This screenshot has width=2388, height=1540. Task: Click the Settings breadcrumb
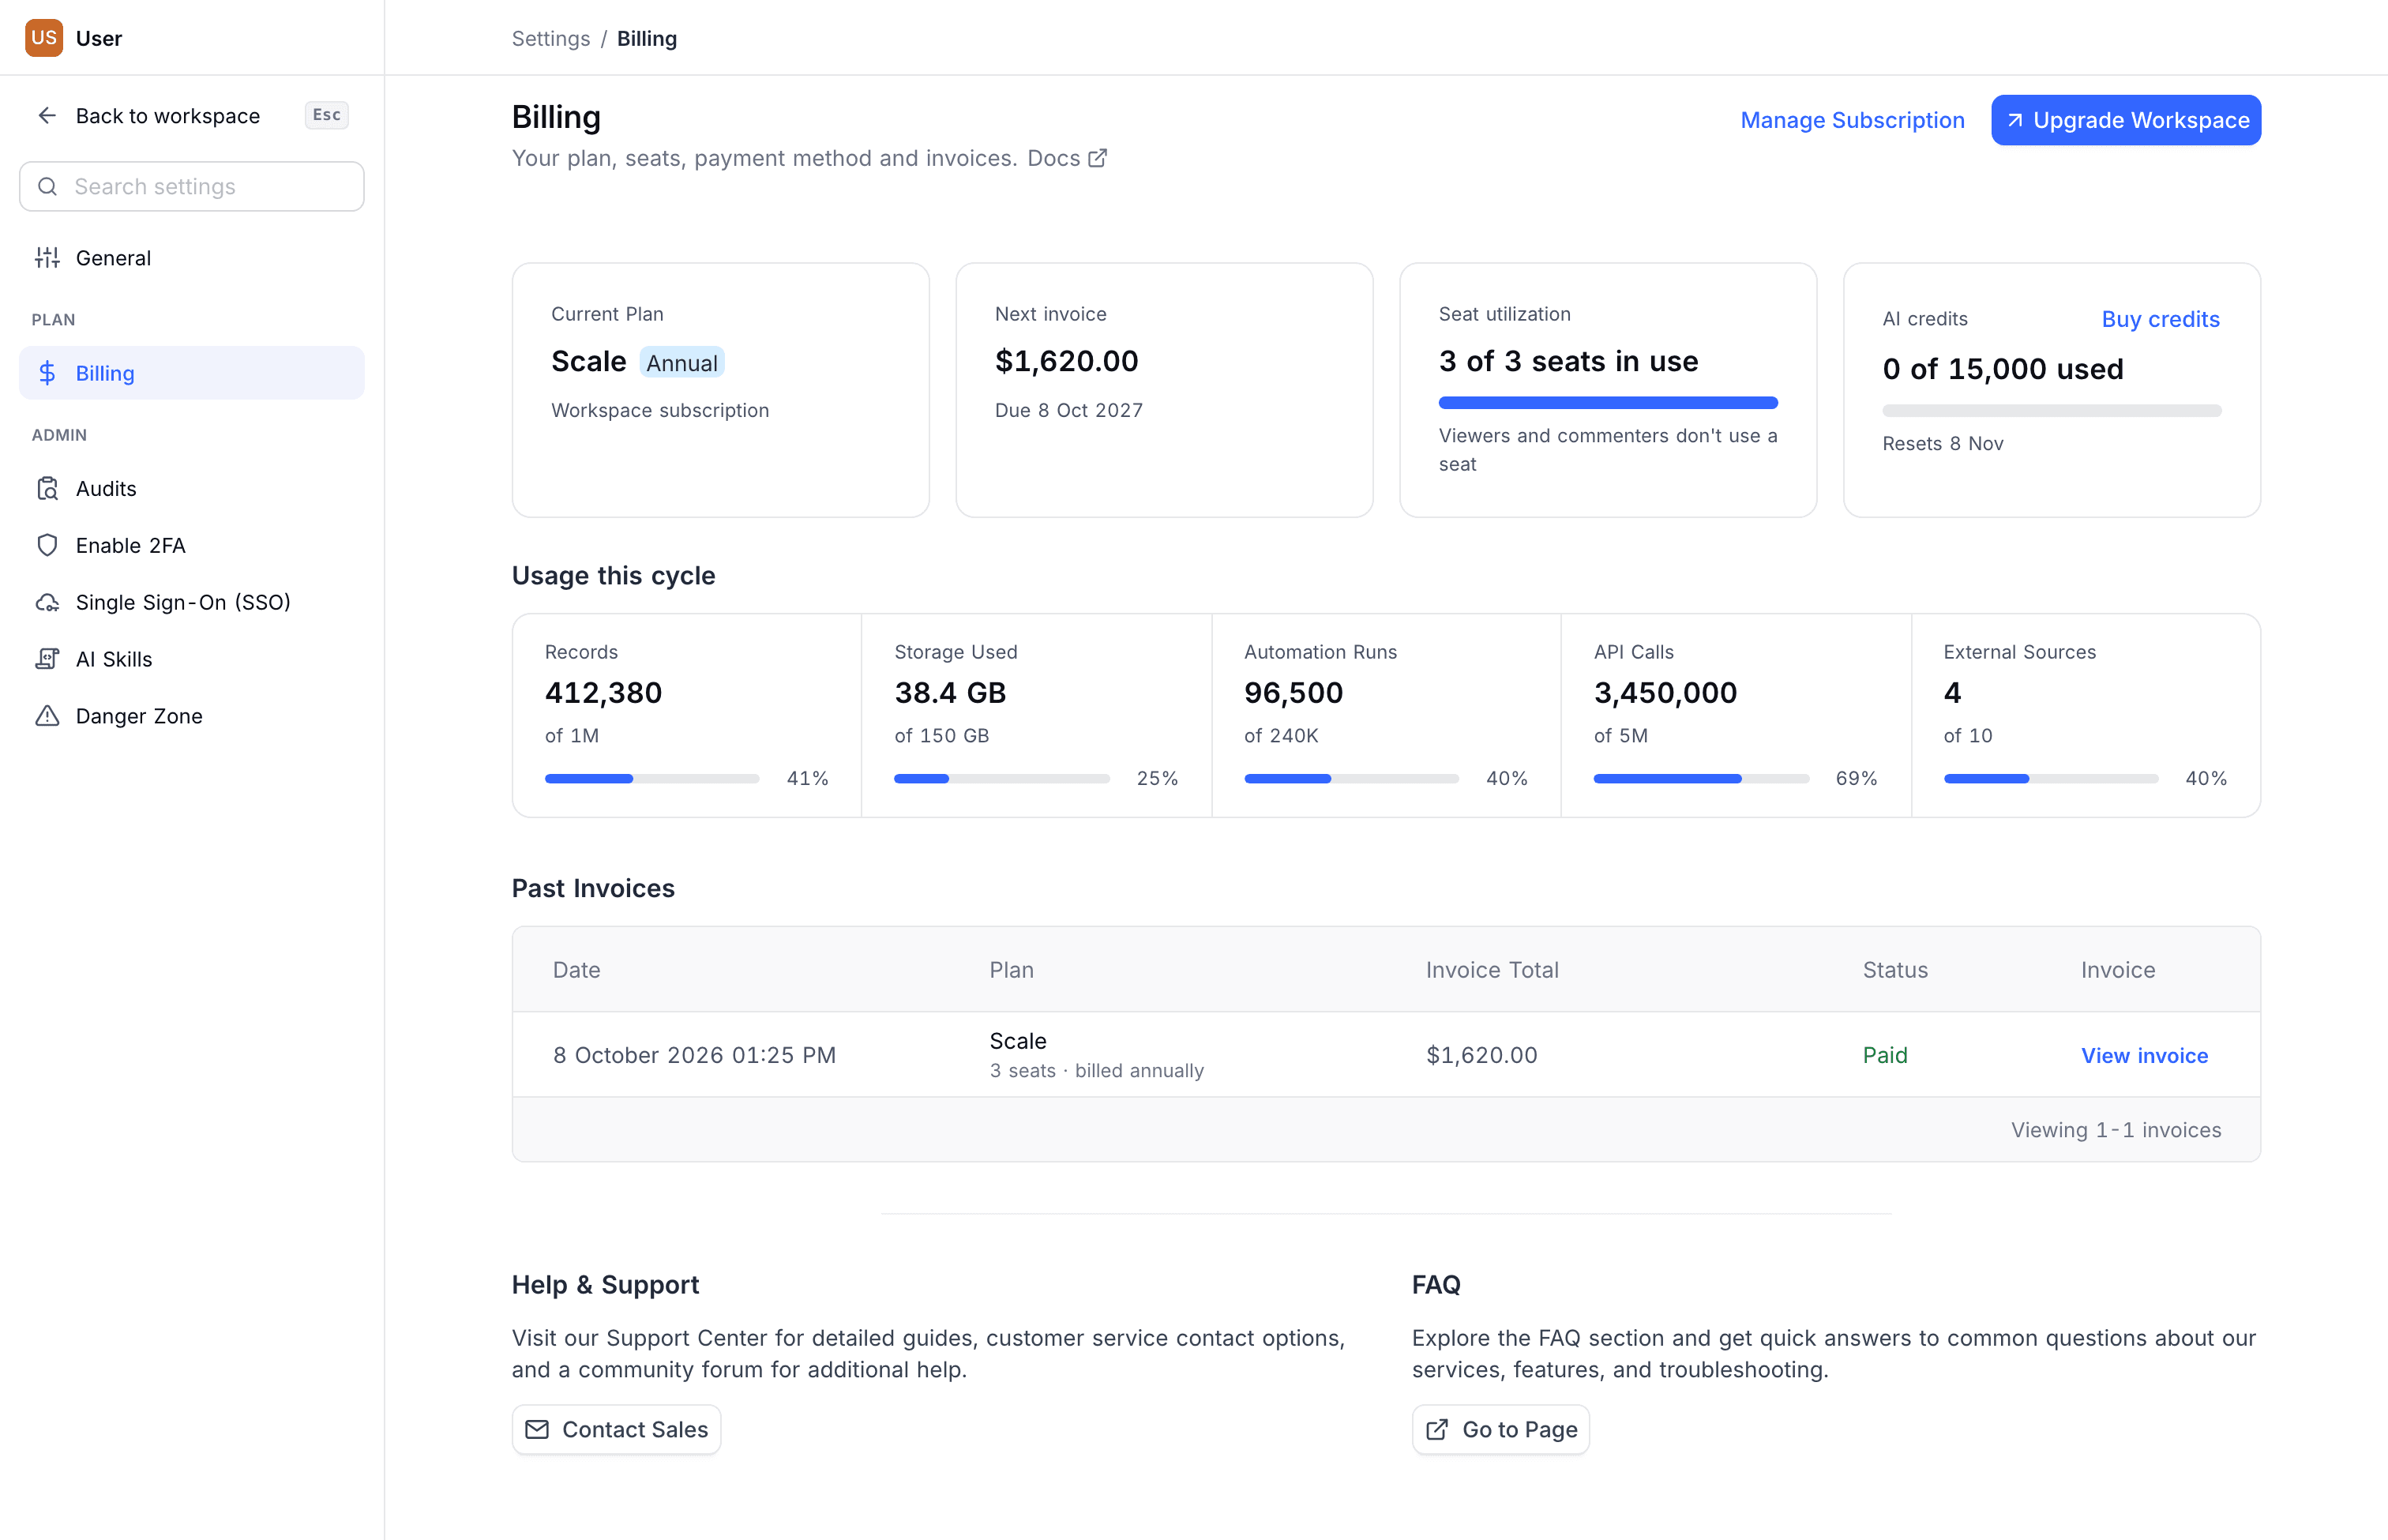pos(551,39)
